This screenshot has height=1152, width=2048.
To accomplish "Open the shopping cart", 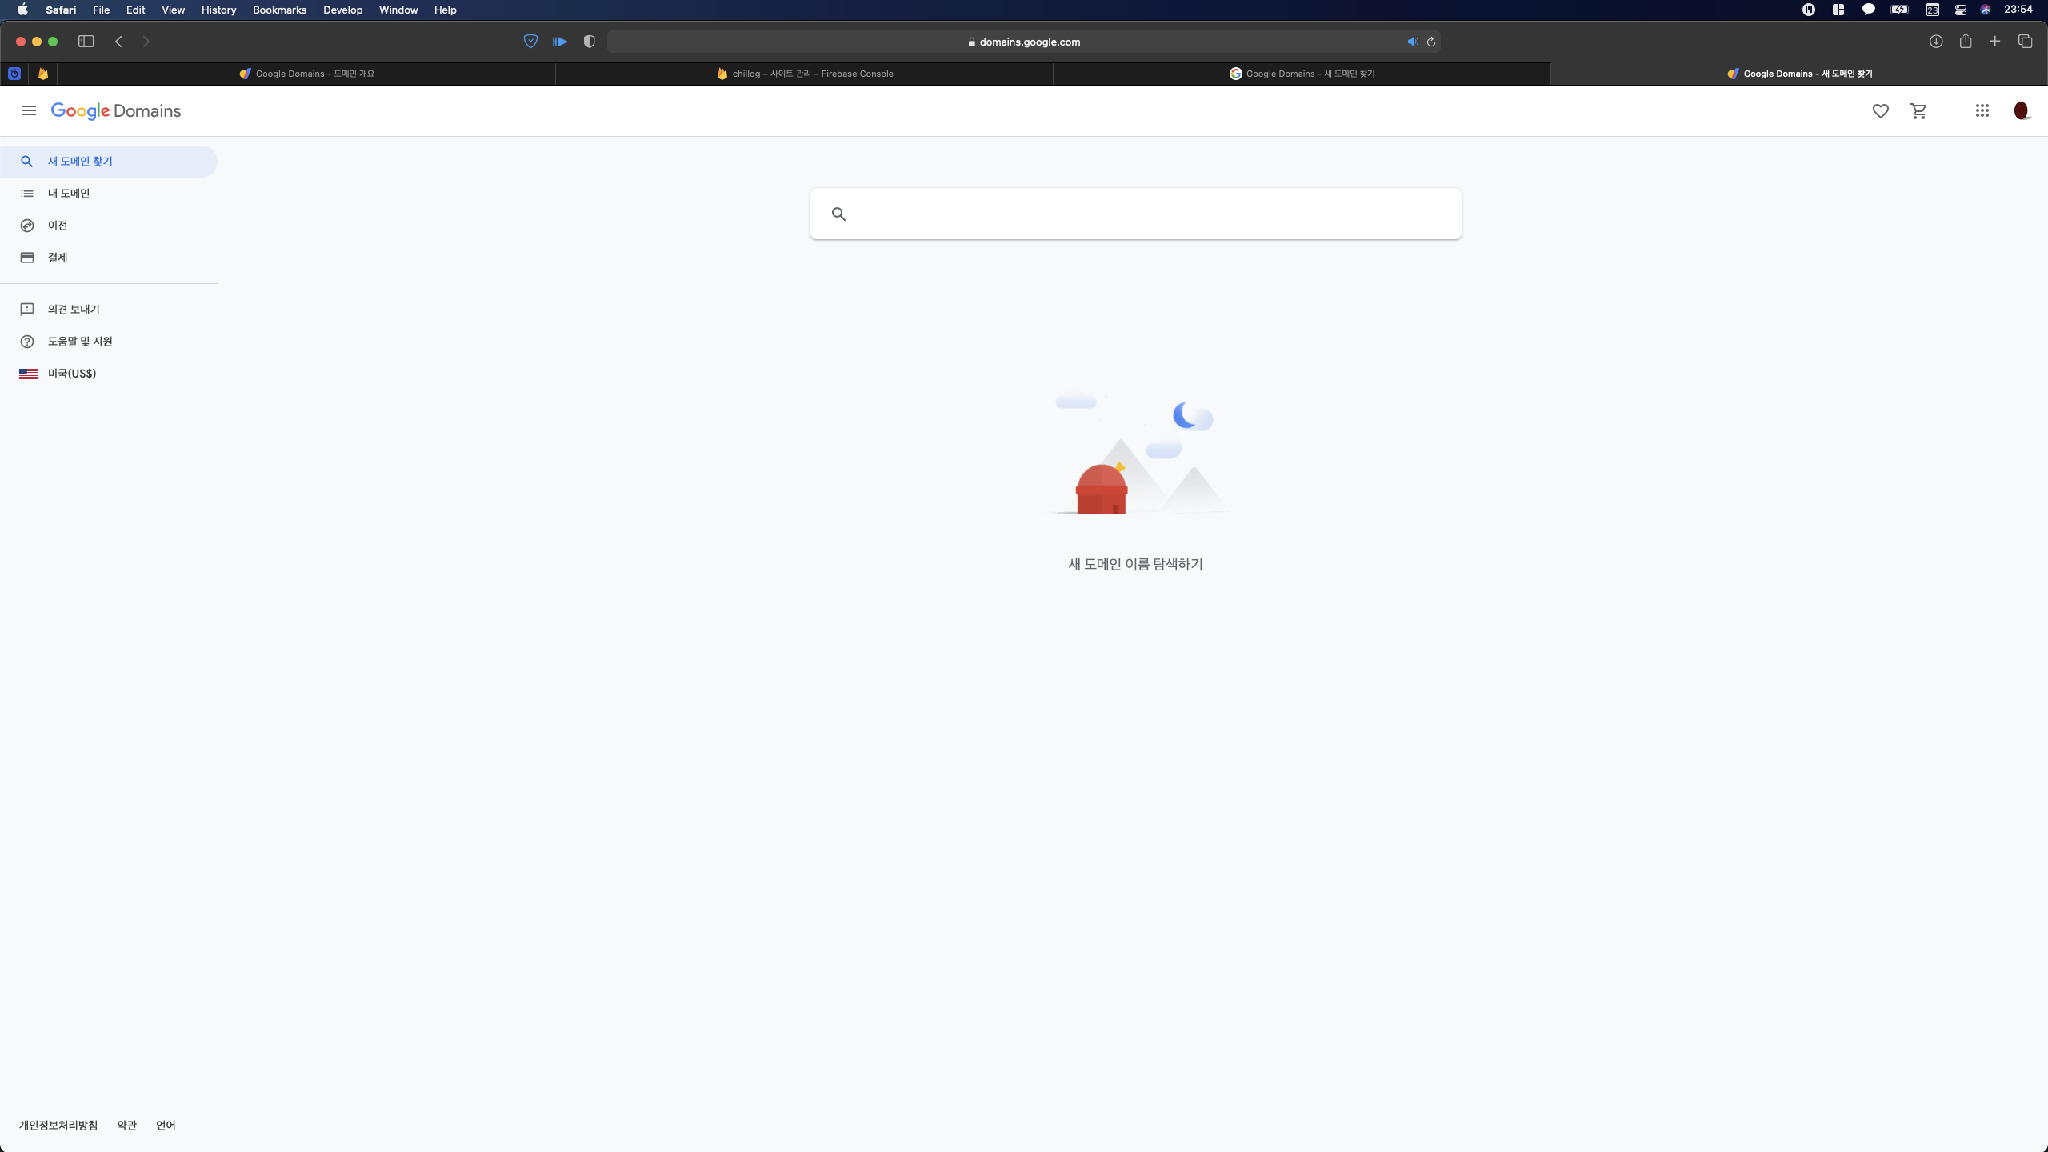I will point(1918,111).
